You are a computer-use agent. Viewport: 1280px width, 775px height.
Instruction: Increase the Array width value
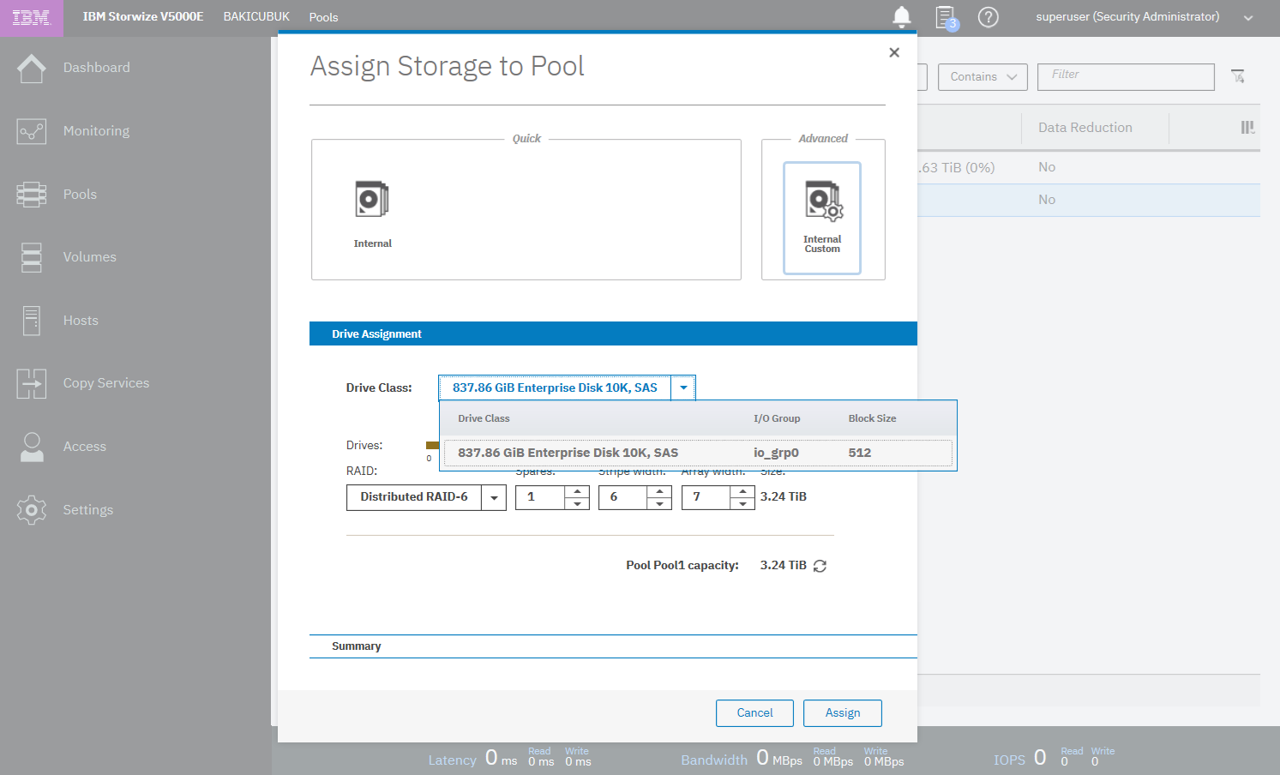point(742,491)
